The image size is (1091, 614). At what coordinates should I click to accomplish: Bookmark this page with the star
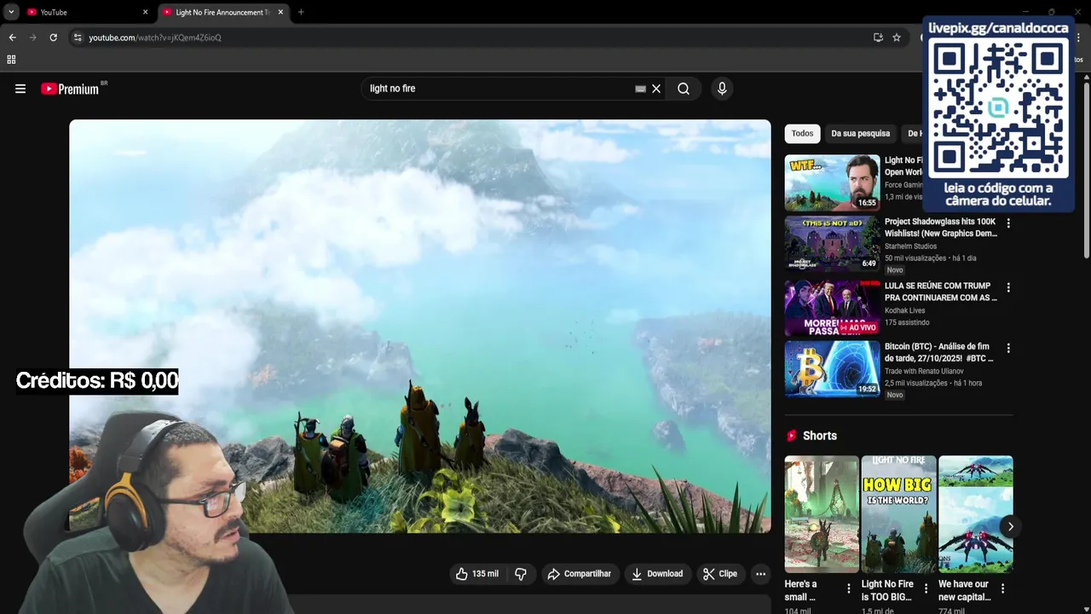point(897,38)
